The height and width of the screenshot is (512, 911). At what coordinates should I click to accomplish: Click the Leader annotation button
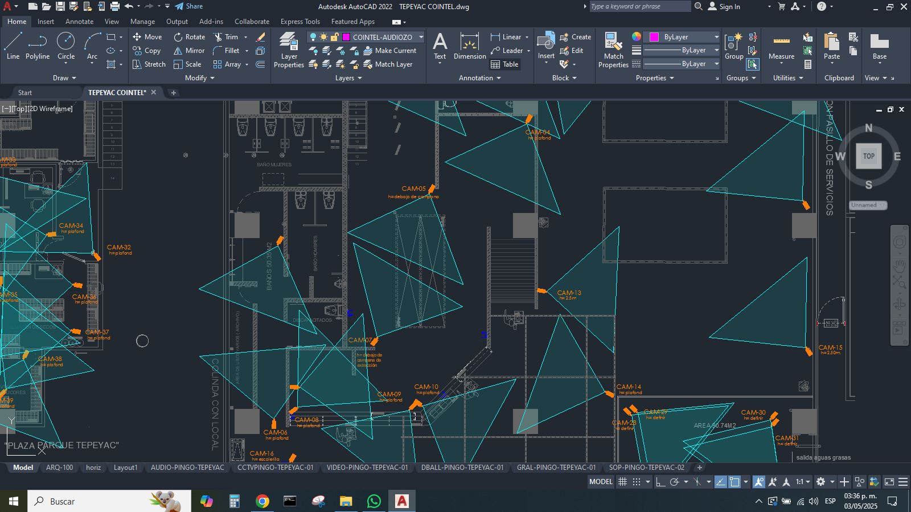[507, 51]
